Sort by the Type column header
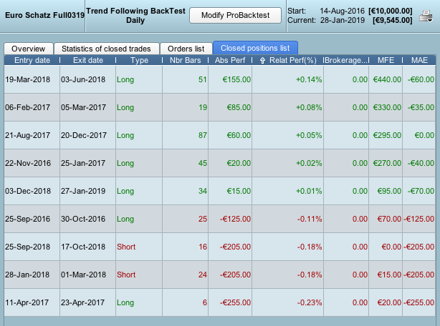Screen dimensions: 440x326 (x=139, y=61)
